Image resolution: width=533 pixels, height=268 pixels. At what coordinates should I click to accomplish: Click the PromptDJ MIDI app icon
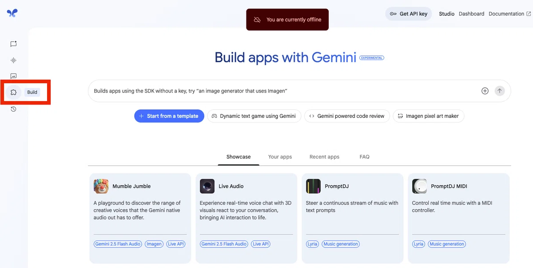pos(419,186)
